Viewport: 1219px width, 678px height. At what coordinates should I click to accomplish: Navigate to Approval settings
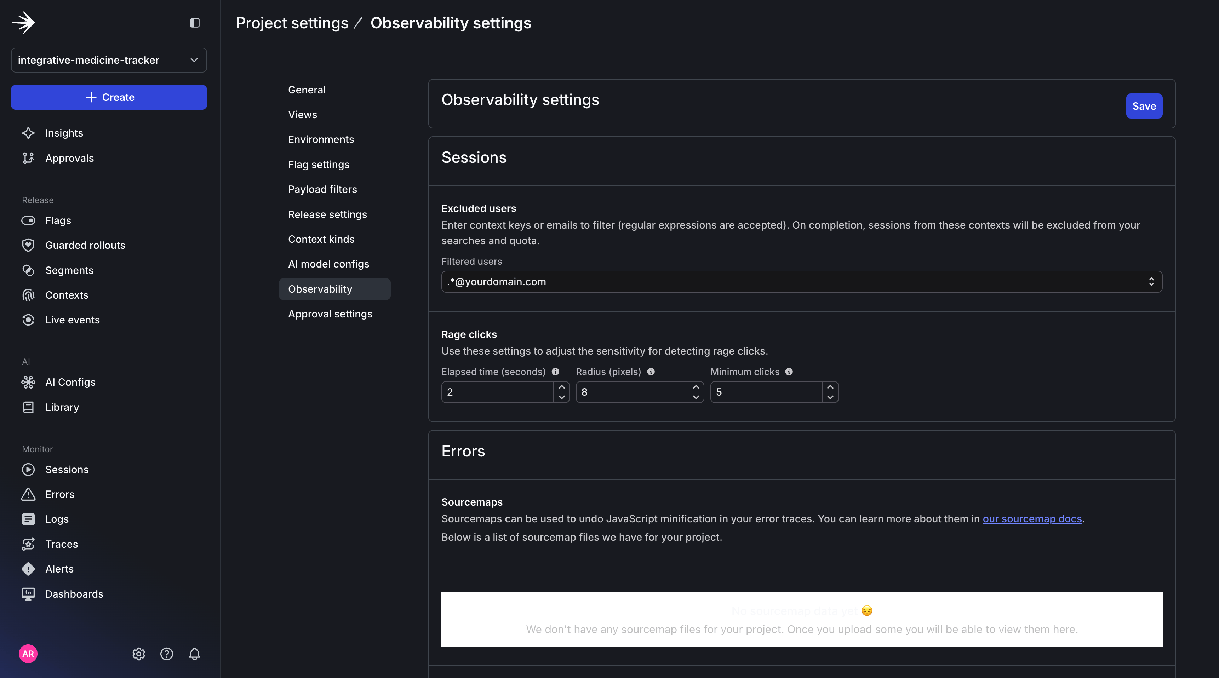coord(330,313)
